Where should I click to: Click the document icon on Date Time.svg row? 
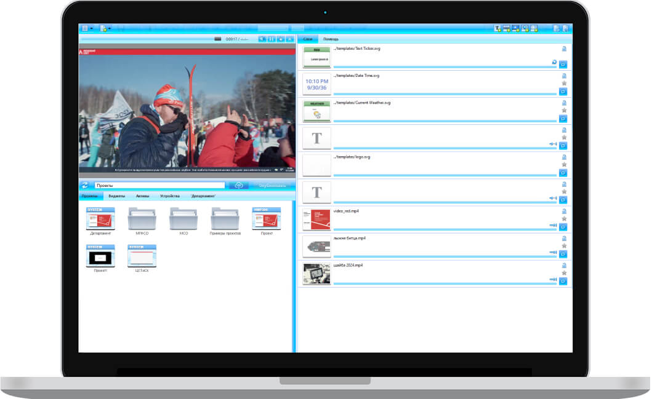[x=563, y=76]
